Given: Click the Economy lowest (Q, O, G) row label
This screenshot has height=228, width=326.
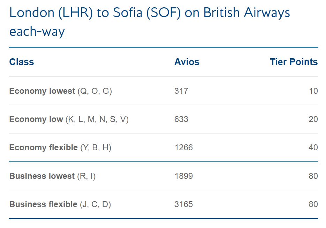Looking at the screenshot, I should click(x=61, y=91).
